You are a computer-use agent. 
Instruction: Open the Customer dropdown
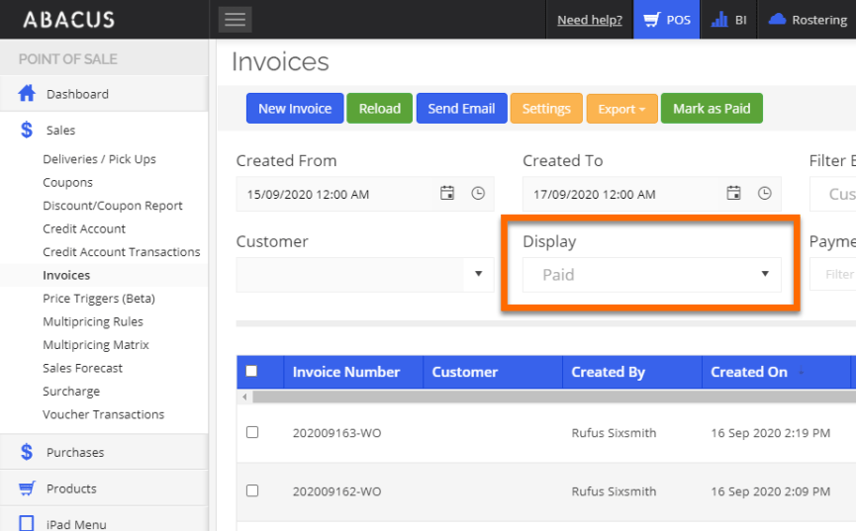[478, 275]
